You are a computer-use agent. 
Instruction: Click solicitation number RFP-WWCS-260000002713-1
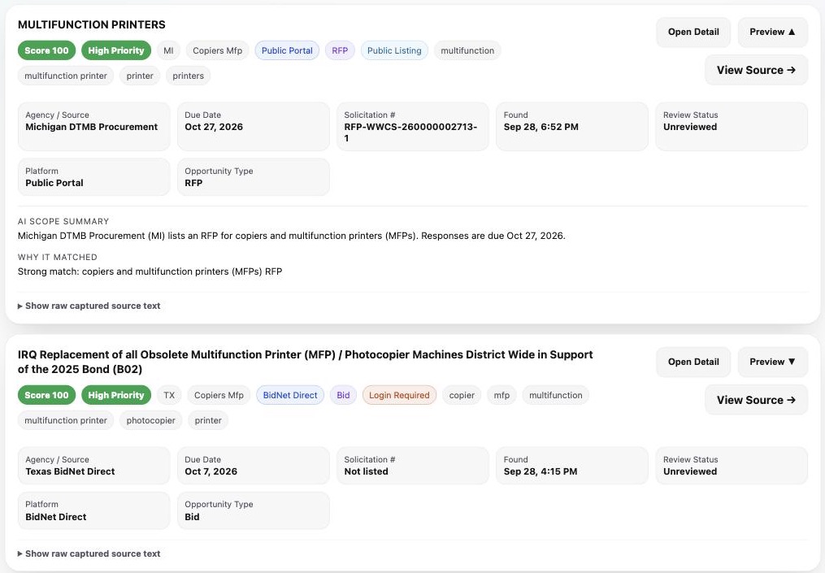point(410,132)
